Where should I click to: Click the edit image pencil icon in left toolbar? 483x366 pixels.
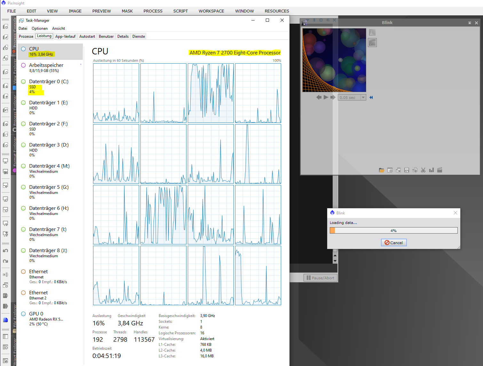5,37
